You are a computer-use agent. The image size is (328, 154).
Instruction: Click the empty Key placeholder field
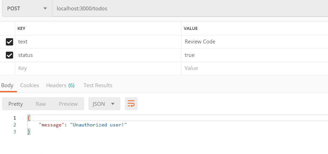(x=98, y=68)
